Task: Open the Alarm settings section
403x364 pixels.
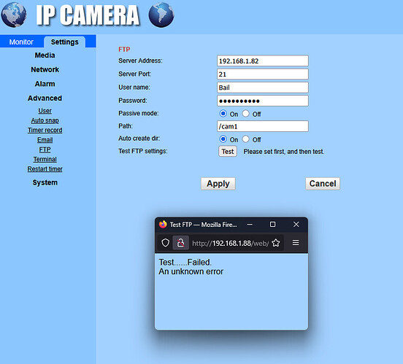Action: click(45, 84)
